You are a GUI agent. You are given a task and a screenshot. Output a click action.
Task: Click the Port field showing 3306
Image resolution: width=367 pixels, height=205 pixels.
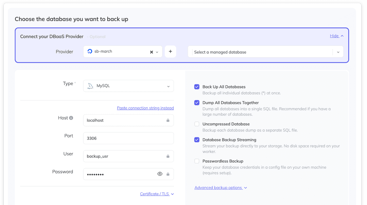[128, 138]
